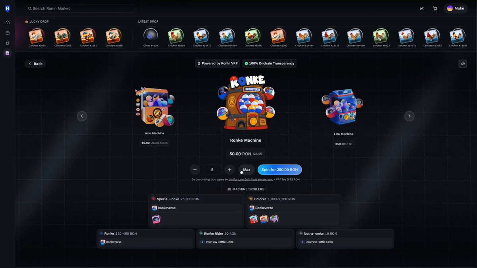Open PewPew Battle Units under Not-a-ronke
The image size is (477, 268).
345,242
